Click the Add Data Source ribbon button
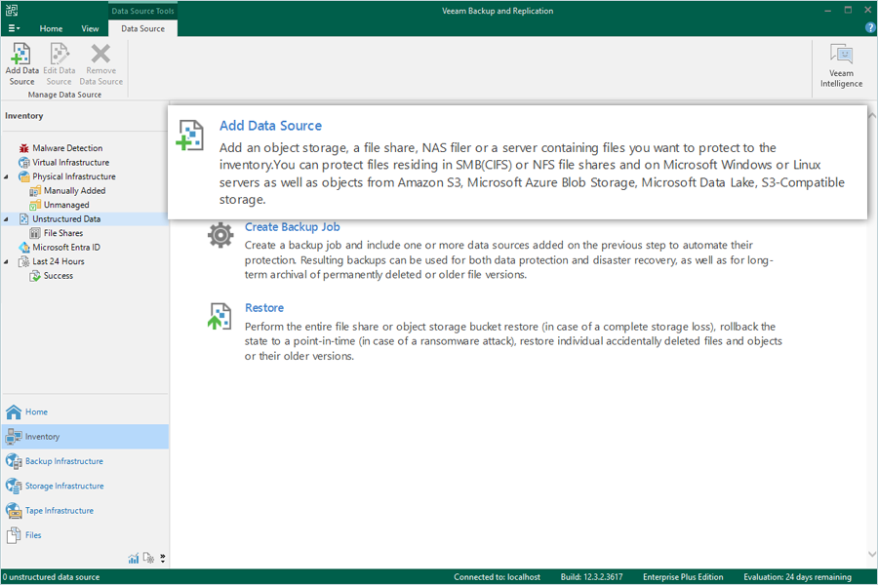The height and width of the screenshot is (585, 878). click(x=21, y=64)
